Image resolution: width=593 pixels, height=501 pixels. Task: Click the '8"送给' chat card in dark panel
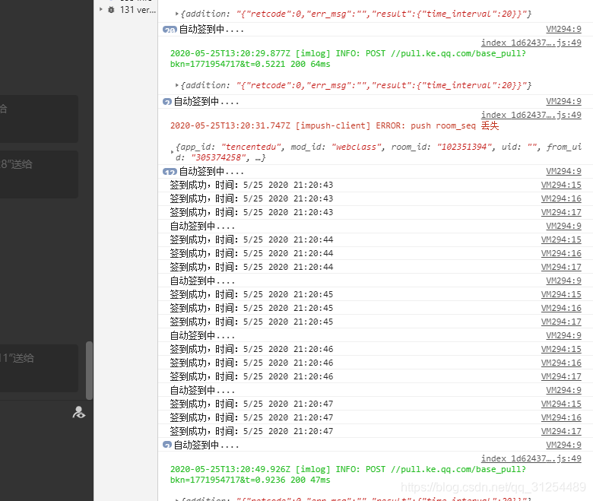(x=39, y=174)
